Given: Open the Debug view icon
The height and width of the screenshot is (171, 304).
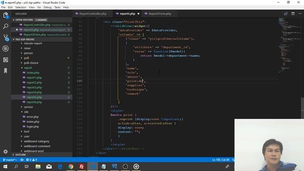Looking at the screenshot, I should [x=6, y=48].
